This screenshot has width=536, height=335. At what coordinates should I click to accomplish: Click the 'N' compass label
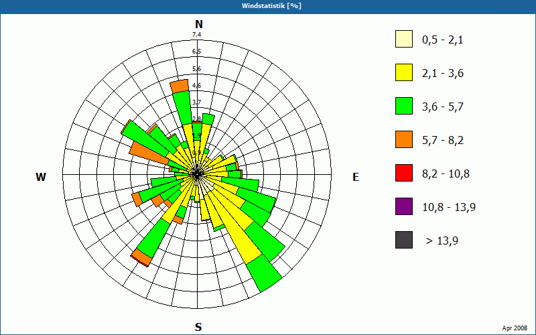(199, 24)
